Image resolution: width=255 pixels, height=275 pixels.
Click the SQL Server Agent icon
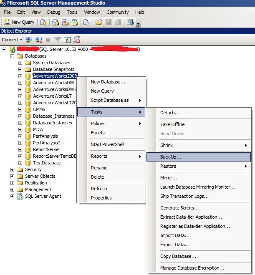[x=20, y=196]
